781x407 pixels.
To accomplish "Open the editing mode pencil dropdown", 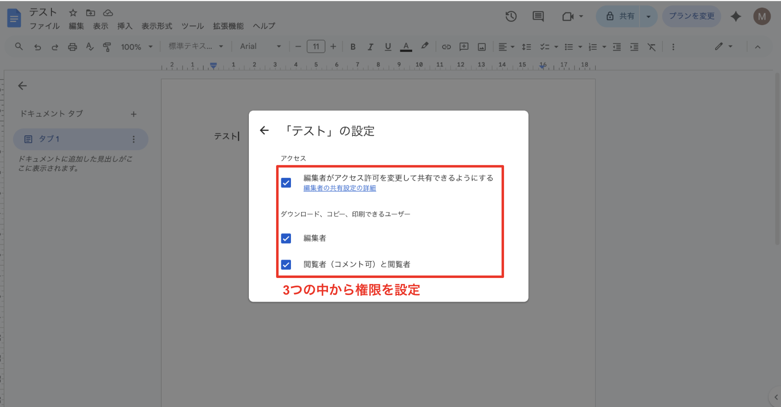I will pyautogui.click(x=723, y=46).
